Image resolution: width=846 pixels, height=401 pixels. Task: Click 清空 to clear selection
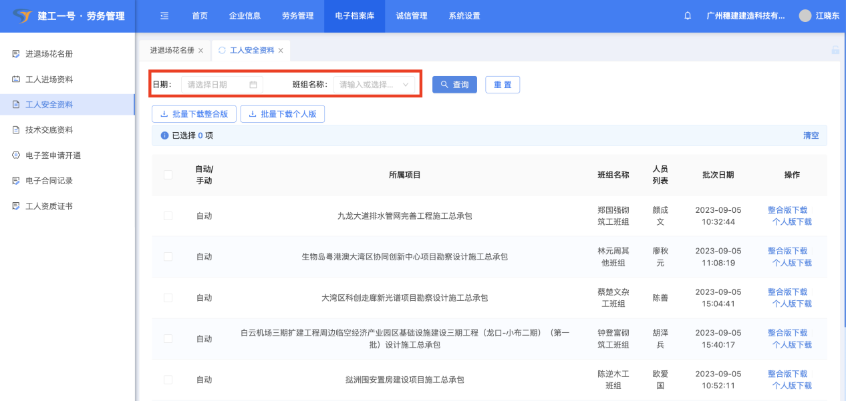coord(811,135)
